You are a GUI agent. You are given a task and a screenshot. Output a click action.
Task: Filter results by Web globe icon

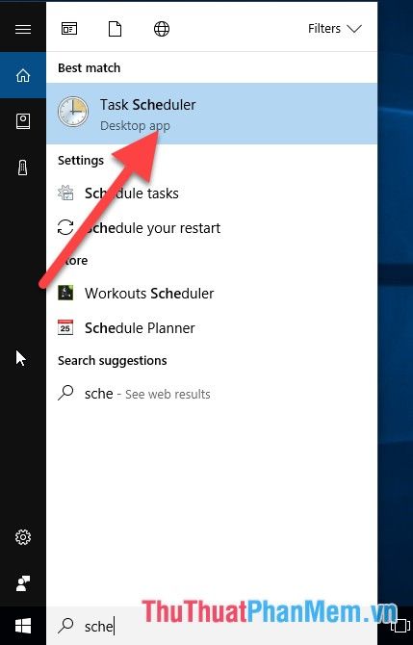(162, 29)
